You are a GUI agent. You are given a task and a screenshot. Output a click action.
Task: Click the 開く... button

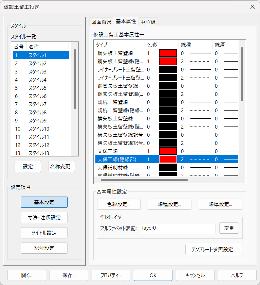(27, 275)
